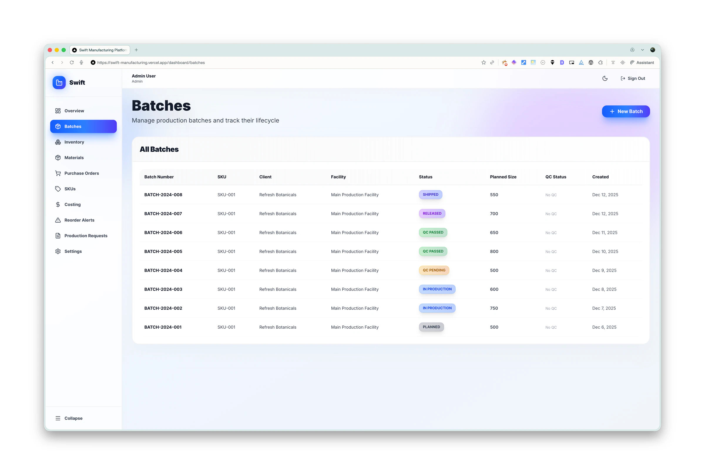The image size is (705, 475).
Task: Click created date Dec 6, 2025
Action: (604, 327)
